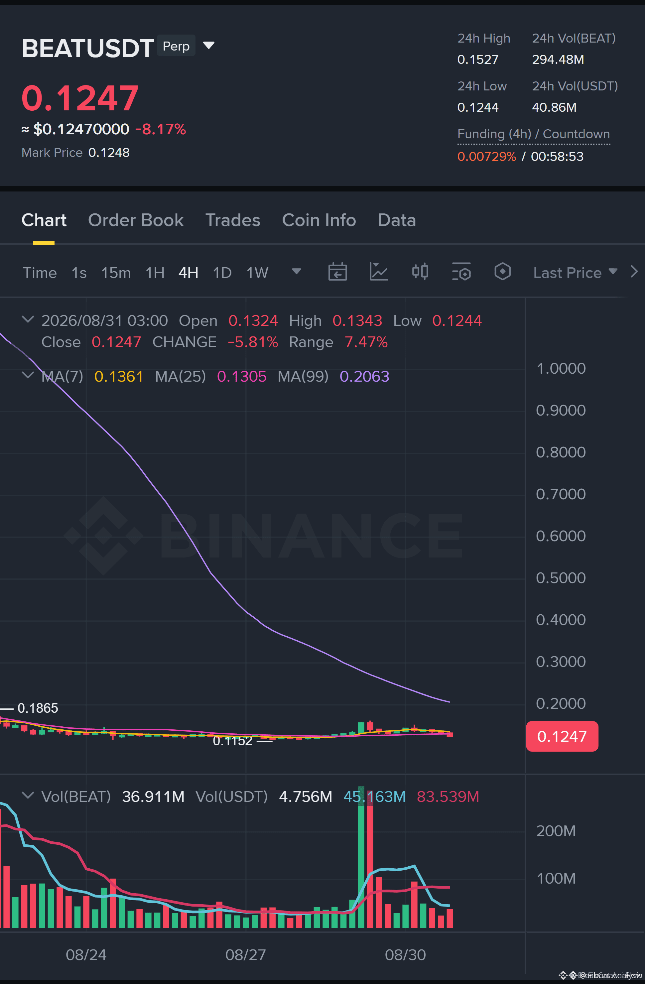Click the 24h High value 0.1527
This screenshot has width=645, height=984.
[x=477, y=60]
